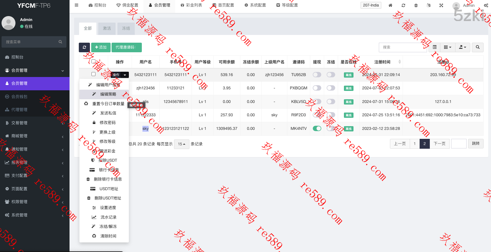The width and height of the screenshot is (491, 252).
Task: Open the 15 records-per-page dropdown
Action: coord(181,144)
